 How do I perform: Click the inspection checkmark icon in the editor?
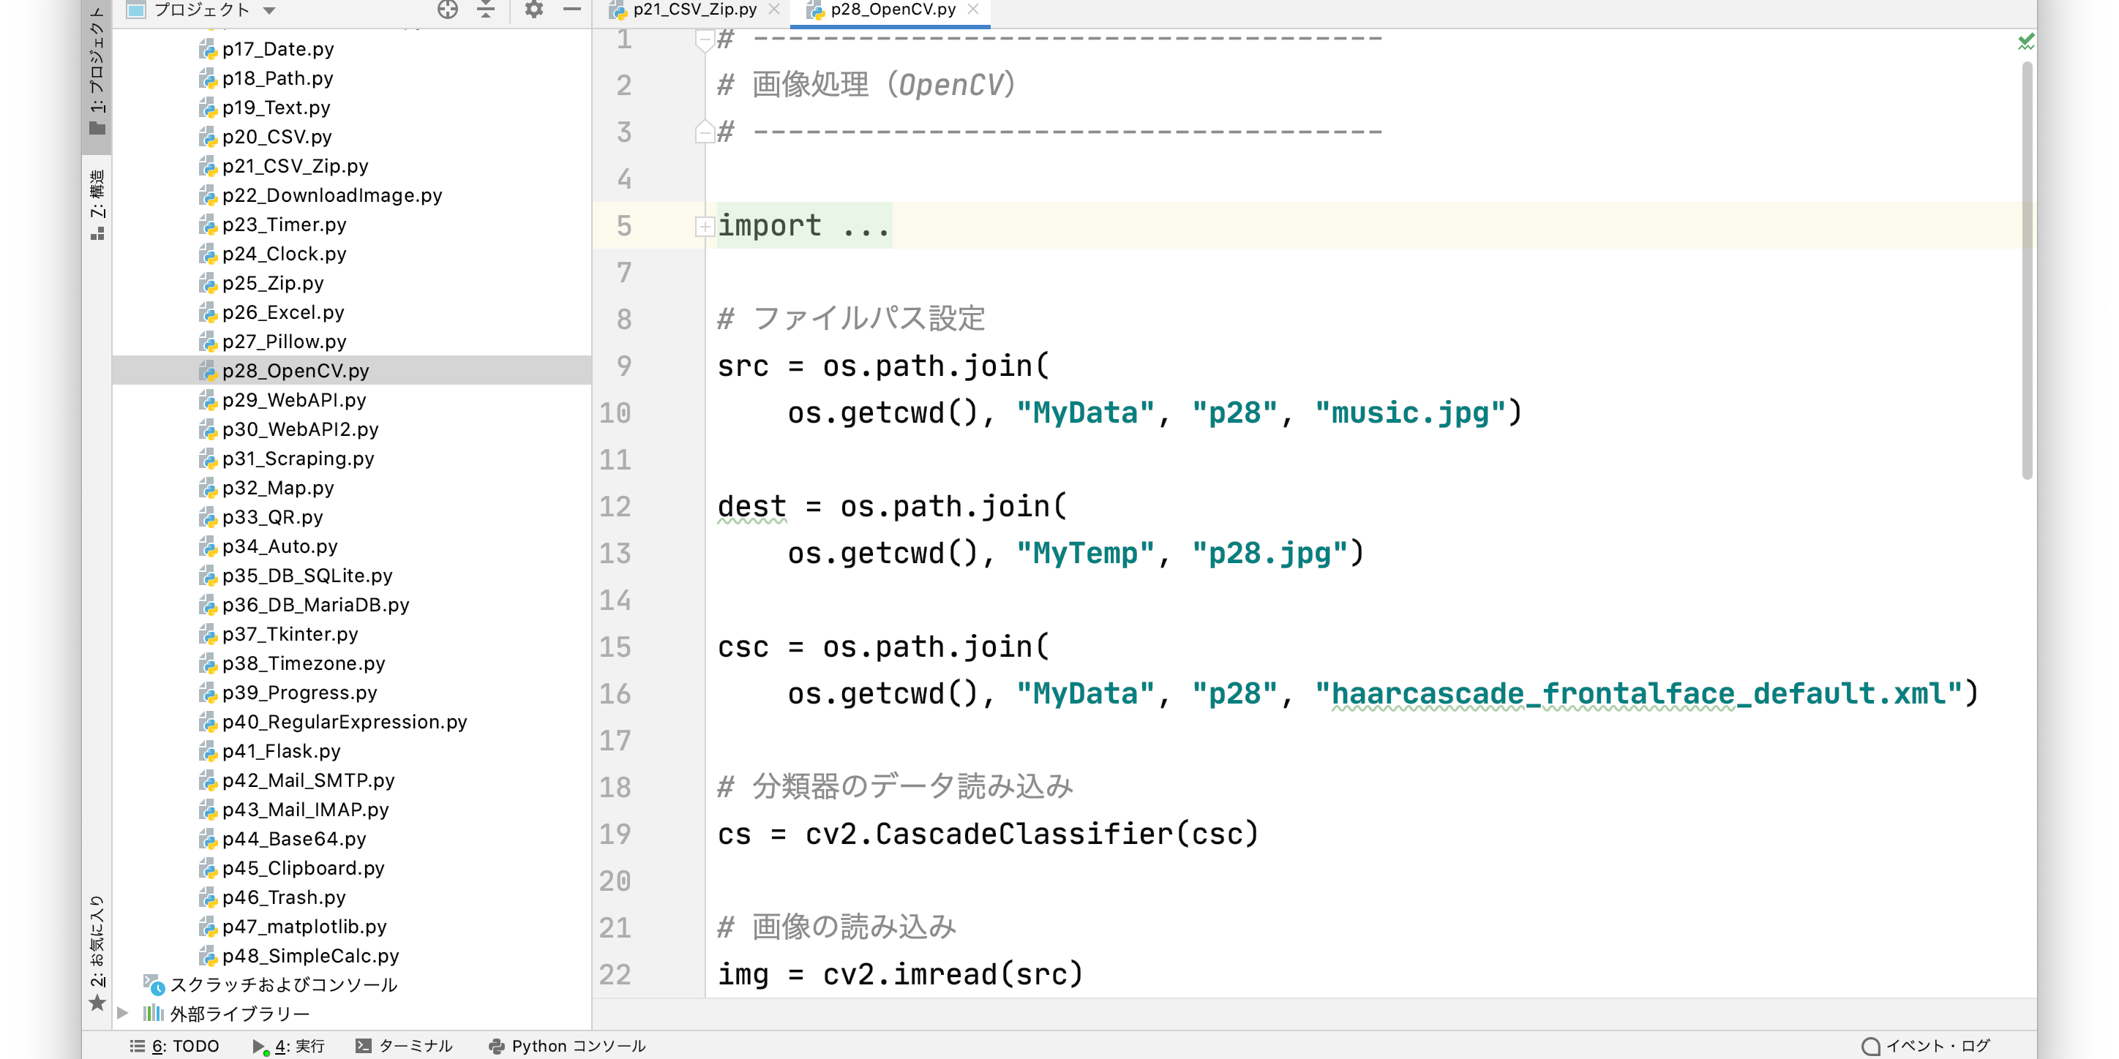click(x=2025, y=41)
